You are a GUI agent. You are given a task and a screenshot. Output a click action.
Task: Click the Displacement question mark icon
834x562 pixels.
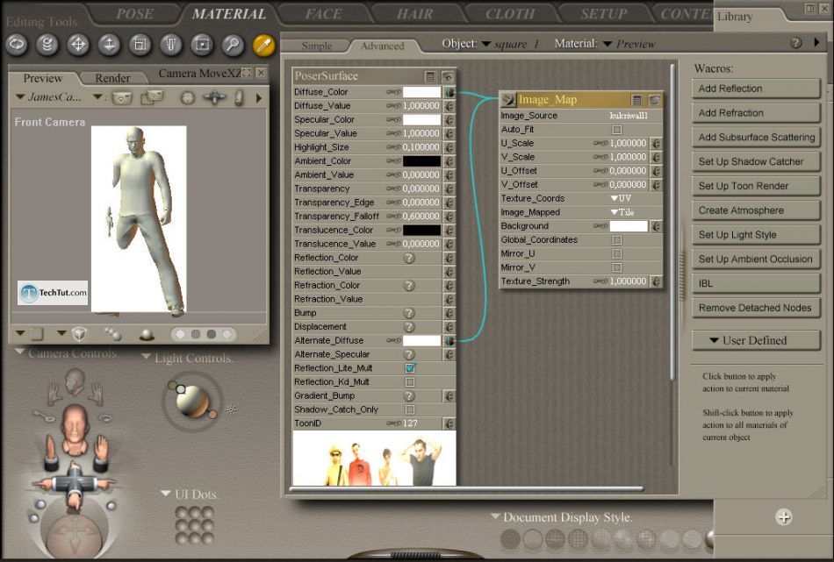[x=408, y=327]
